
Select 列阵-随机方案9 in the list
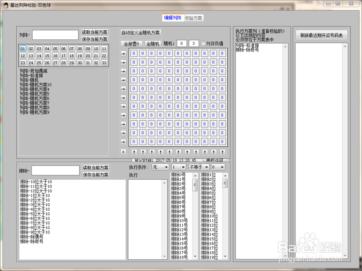click(x=34, y=112)
